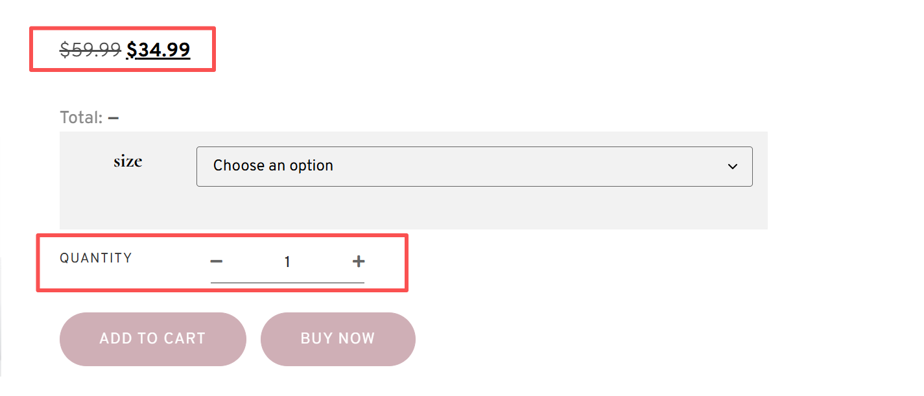Click the "Choose an option" placeholder text
This screenshot has width=924, height=396.
point(273,166)
